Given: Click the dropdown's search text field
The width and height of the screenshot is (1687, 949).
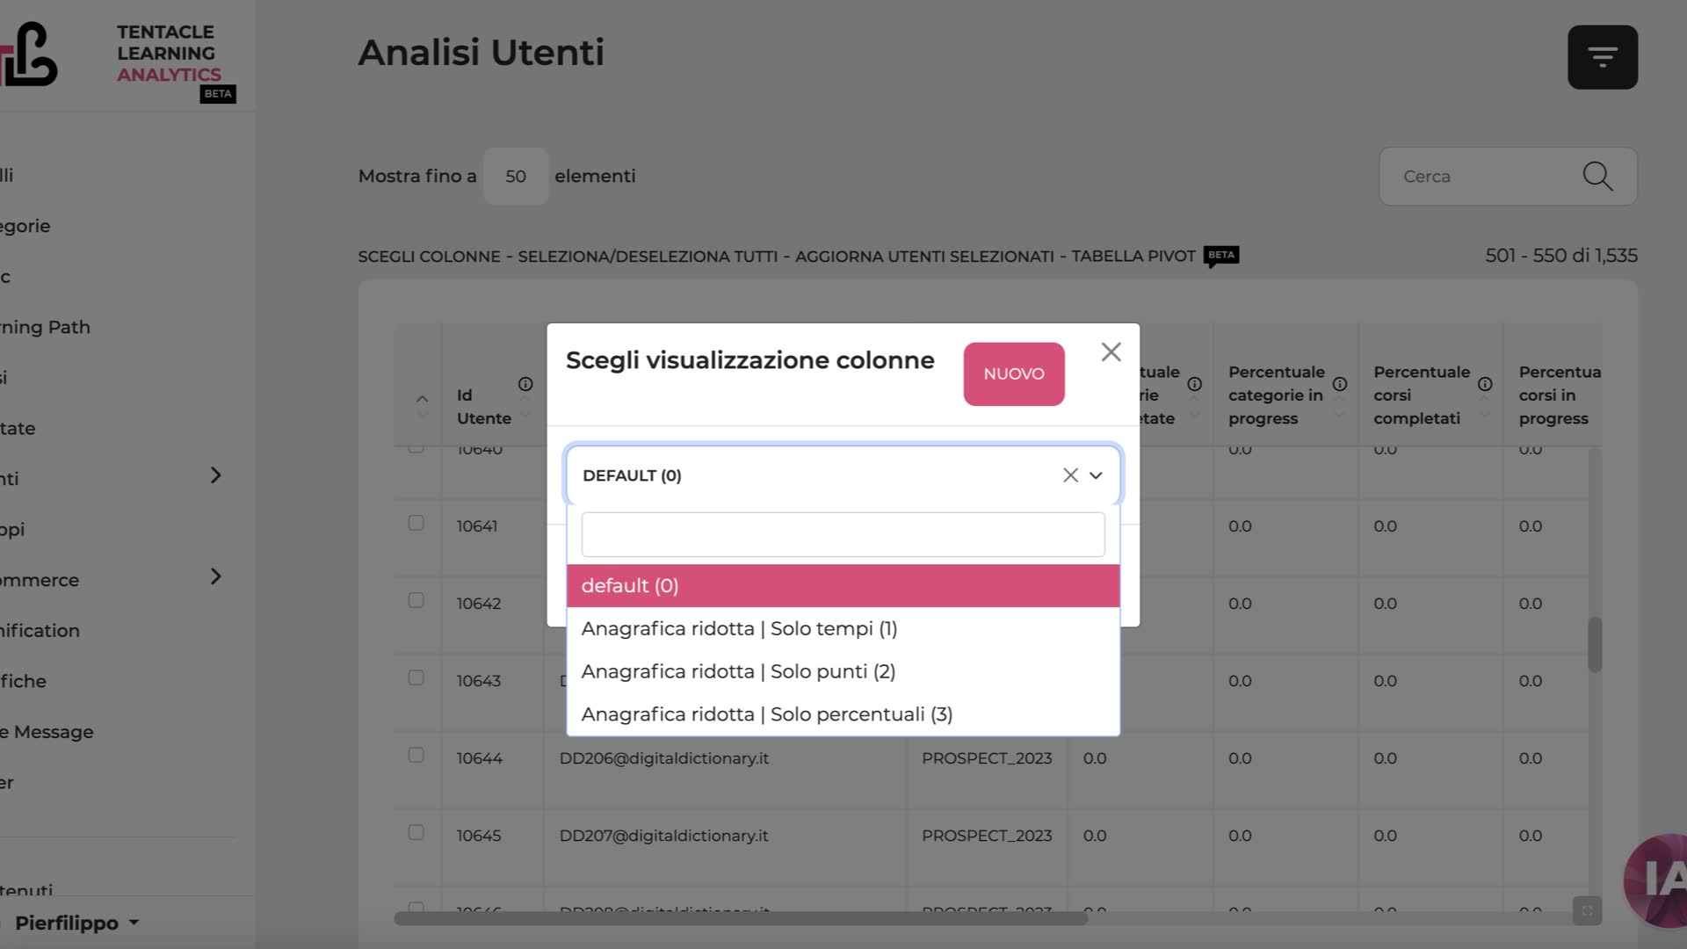Looking at the screenshot, I should 843,534.
